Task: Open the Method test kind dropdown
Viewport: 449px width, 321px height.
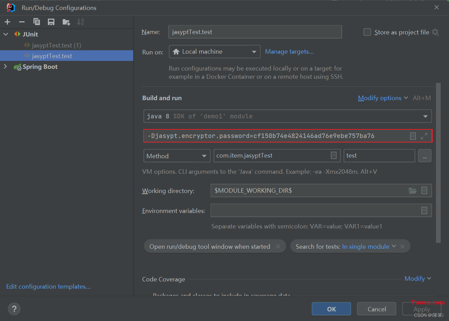Action: (x=177, y=156)
